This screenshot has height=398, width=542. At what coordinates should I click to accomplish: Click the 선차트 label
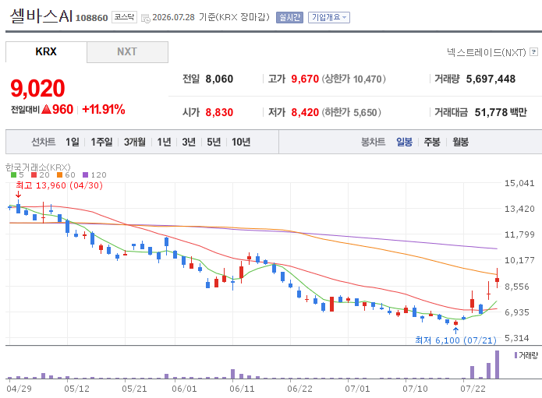43,142
